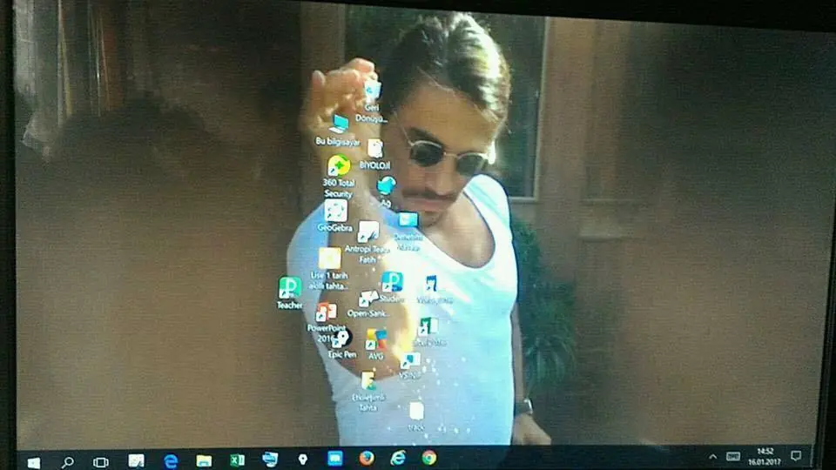Show hidden system tray icons
Viewport: 836px width, 470px height.
click(x=713, y=457)
